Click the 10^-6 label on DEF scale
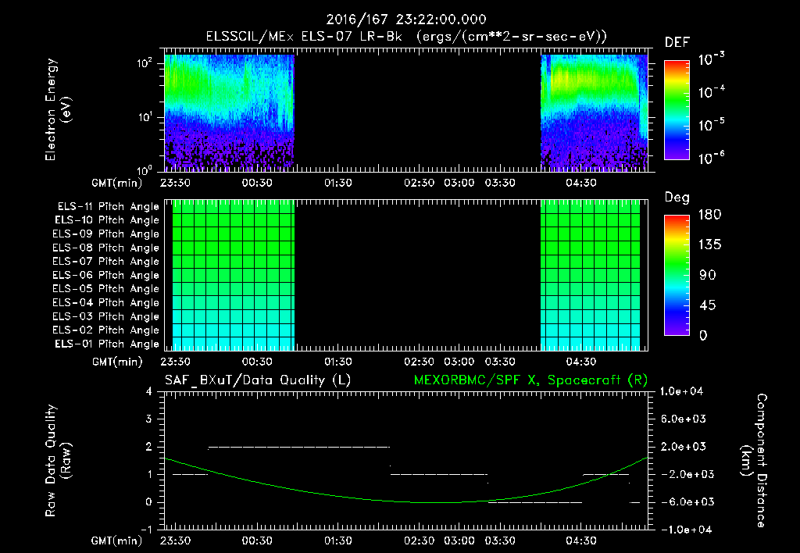Screen dimensions: 800x553 pos(712,158)
